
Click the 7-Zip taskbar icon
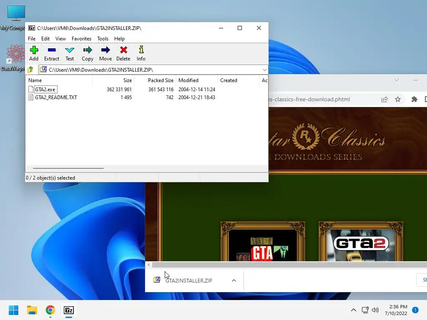click(x=69, y=310)
